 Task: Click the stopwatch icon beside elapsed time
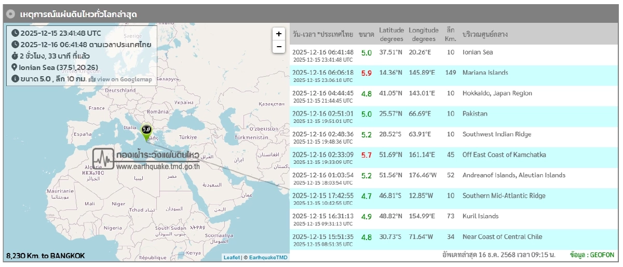pyautogui.click(x=15, y=56)
